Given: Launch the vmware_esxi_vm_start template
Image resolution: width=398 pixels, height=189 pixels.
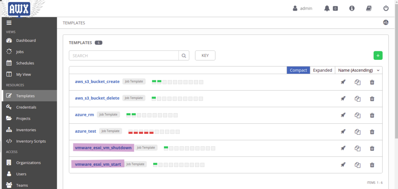Looking at the screenshot, I should (x=343, y=165).
